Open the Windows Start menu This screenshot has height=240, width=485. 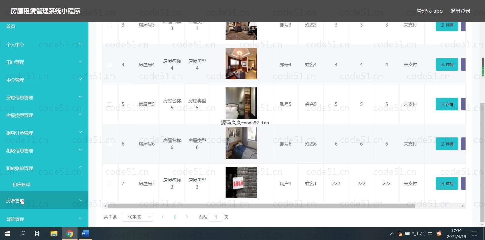pyautogui.click(x=7, y=234)
